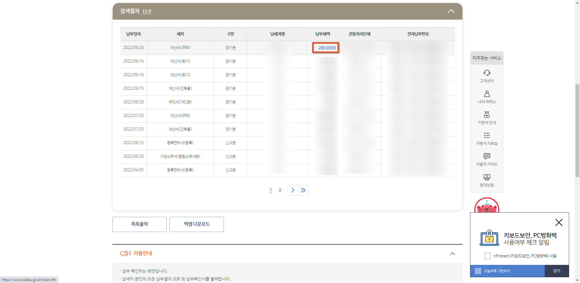This screenshot has height=283, width=580.
Task: Select page 2 in pagination
Action: click(x=280, y=190)
